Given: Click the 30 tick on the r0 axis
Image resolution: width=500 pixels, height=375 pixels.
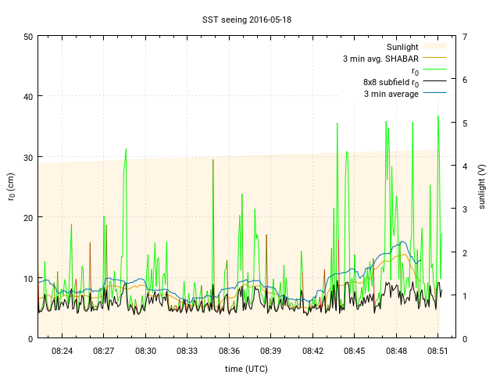Looking at the screenshot, I should coord(28,157).
